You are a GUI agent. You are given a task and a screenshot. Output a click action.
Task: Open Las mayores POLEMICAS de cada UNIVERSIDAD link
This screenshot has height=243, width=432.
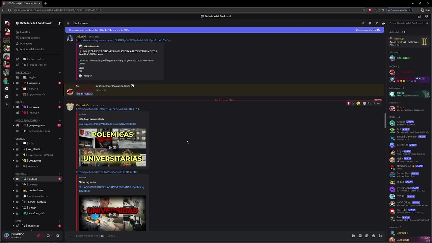pyautogui.click(x=107, y=124)
